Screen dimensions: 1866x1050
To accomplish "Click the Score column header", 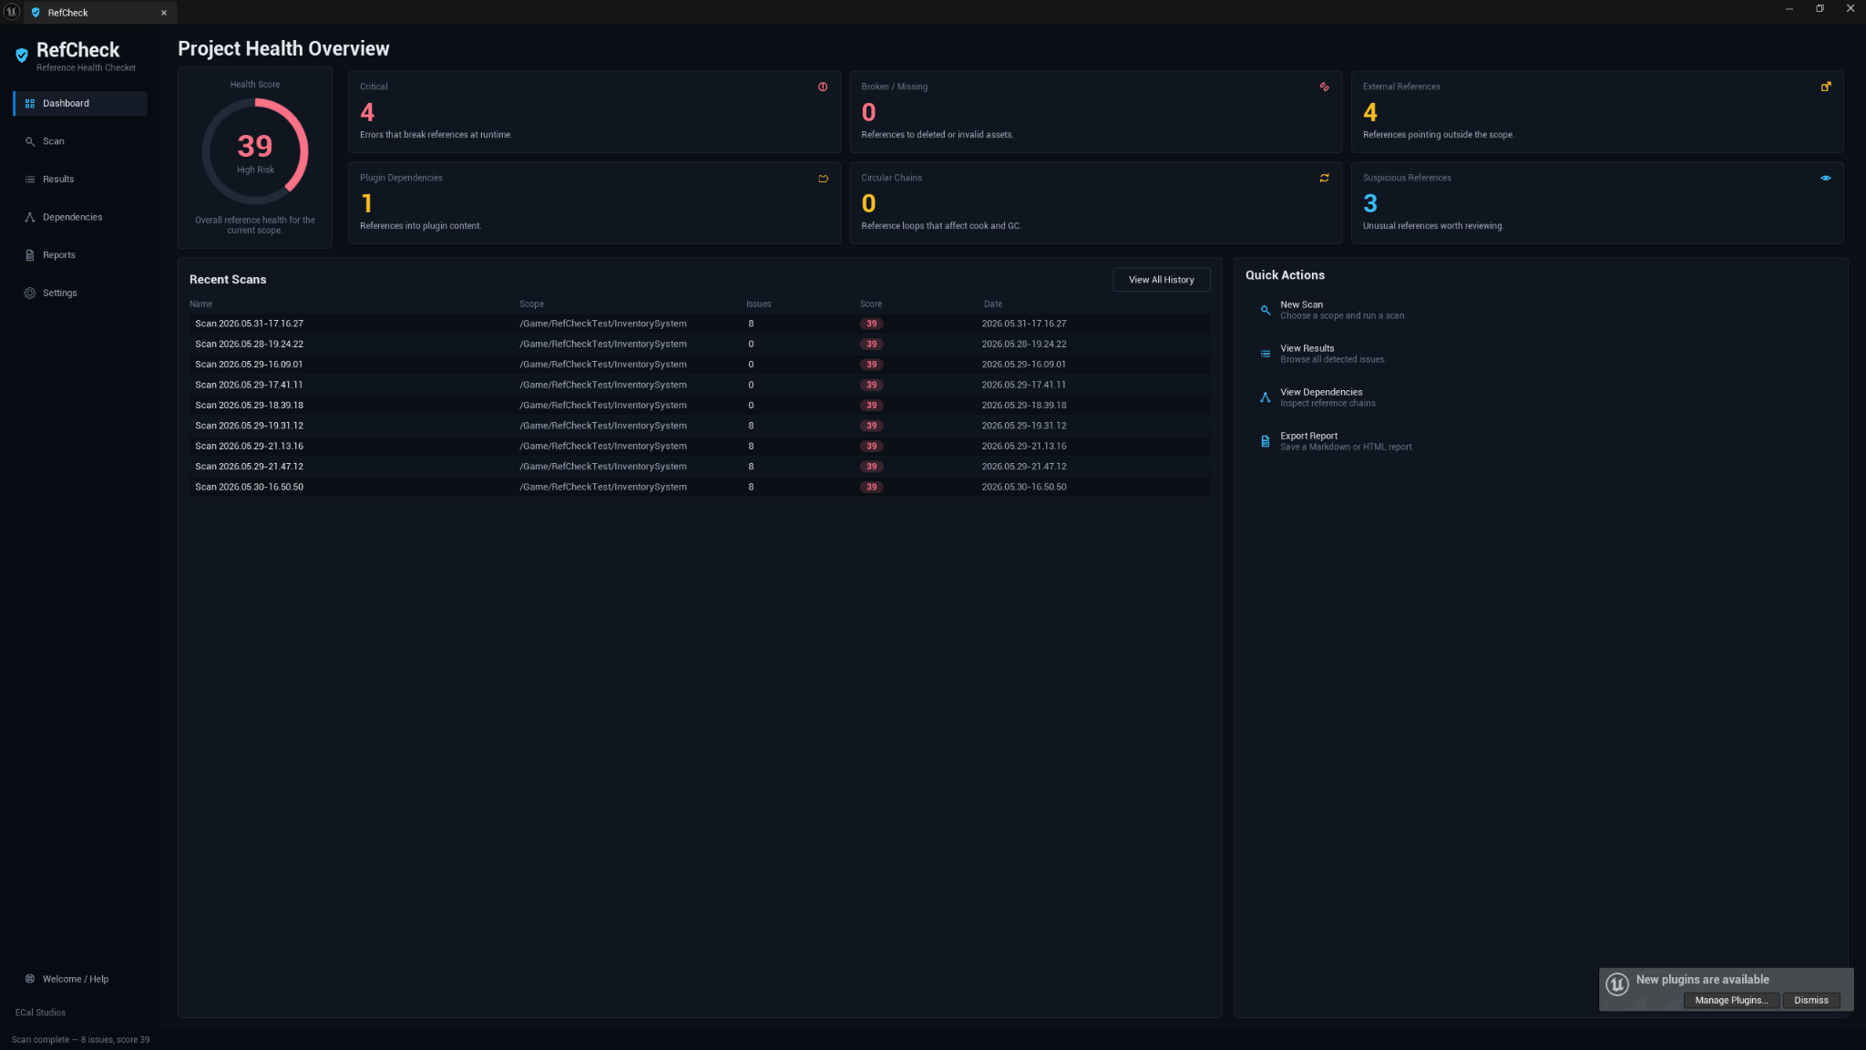I will [x=871, y=304].
